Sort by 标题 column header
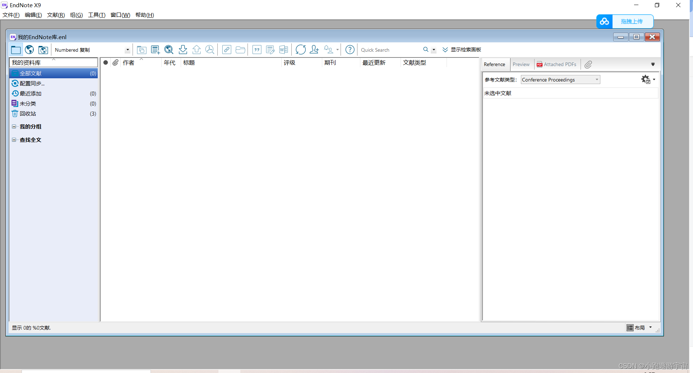693x373 pixels. click(231, 62)
